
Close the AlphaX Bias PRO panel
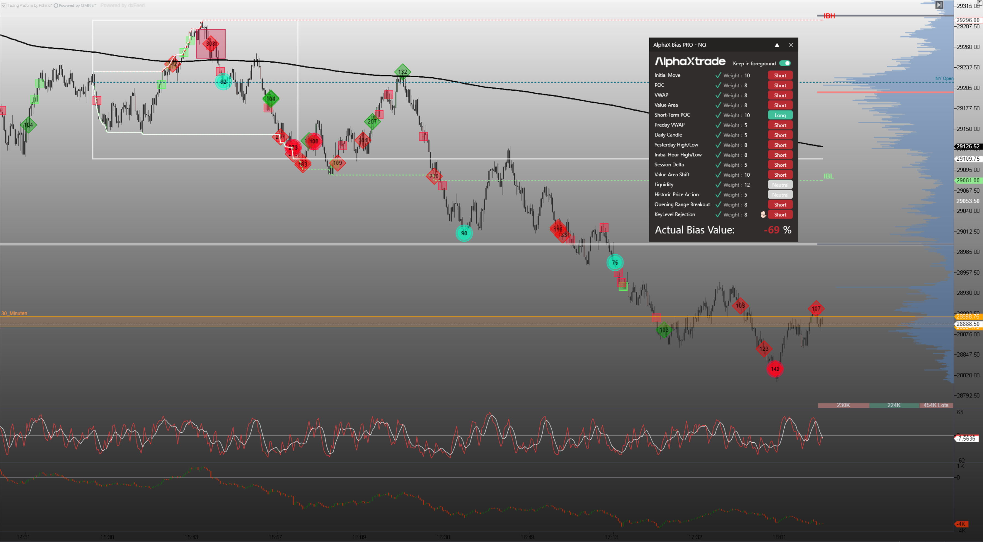pos(791,45)
